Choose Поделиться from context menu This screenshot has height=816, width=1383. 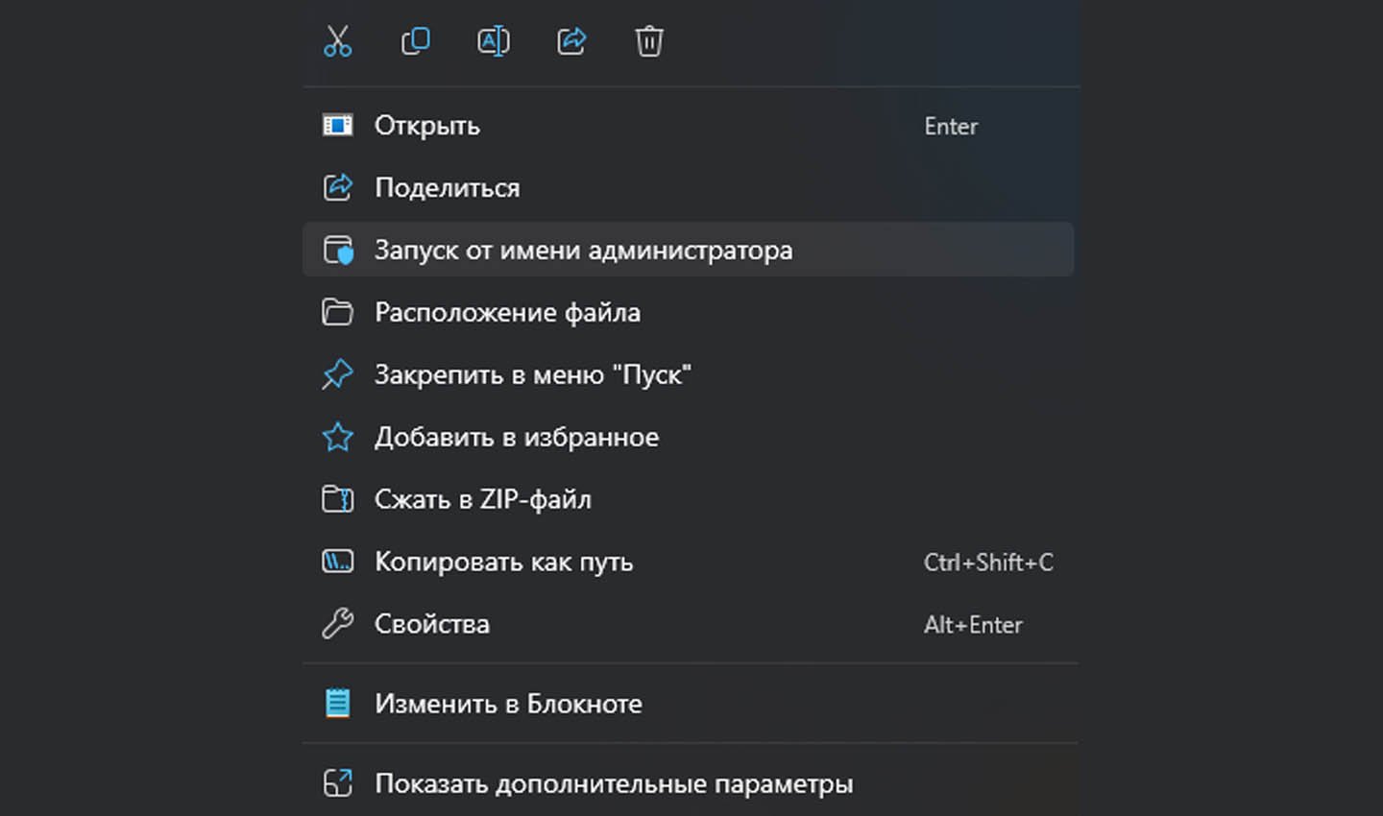(x=688, y=188)
